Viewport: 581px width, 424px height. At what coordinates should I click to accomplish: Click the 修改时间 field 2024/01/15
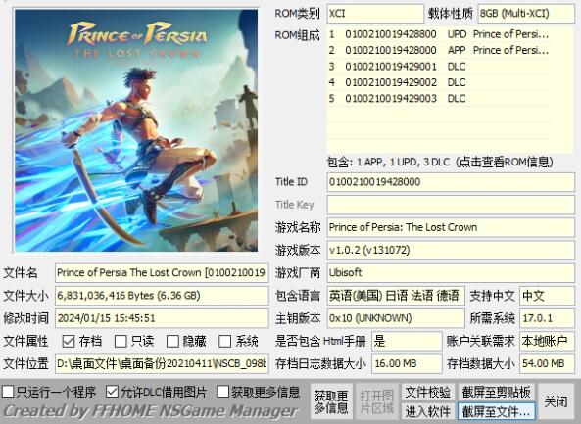tap(162, 318)
